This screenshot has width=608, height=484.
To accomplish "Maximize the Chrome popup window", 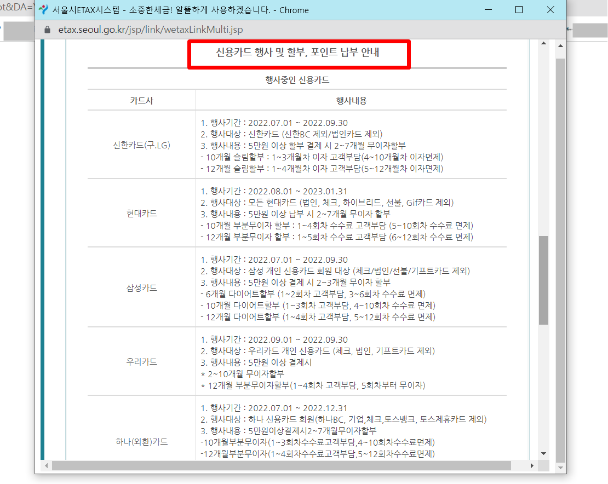I will (519, 10).
